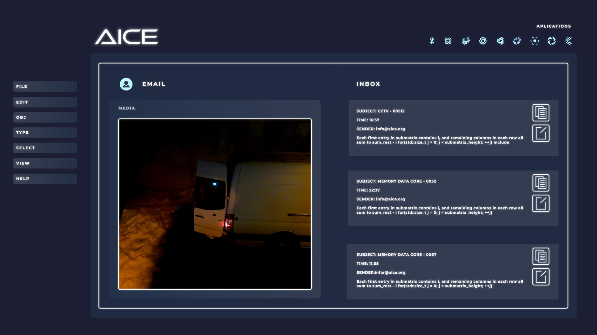Open the HELP menu
This screenshot has height=335, width=597.
(x=45, y=179)
